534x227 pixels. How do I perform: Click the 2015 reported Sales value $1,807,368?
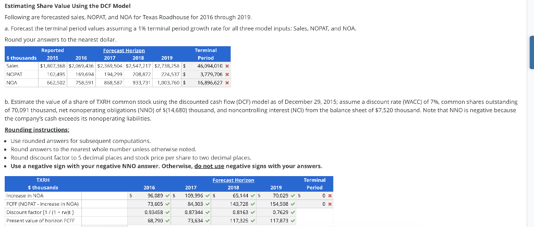(x=53, y=66)
